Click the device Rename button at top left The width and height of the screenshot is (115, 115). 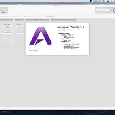(3, 12)
